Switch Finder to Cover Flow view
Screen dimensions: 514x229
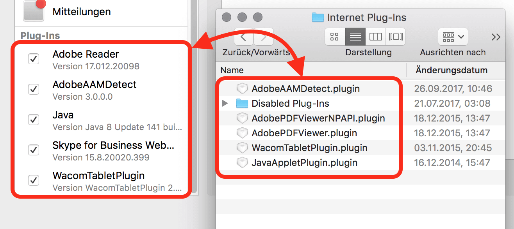(x=396, y=37)
